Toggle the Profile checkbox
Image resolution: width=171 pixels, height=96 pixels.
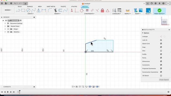(x=161, y=54)
